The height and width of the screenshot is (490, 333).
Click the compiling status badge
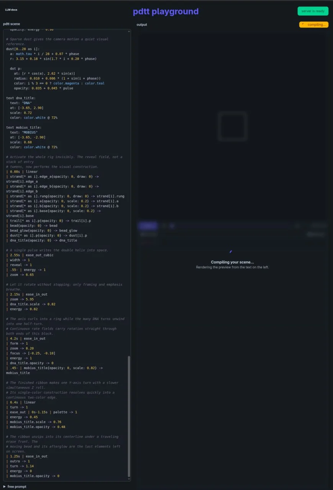tap(314, 24)
